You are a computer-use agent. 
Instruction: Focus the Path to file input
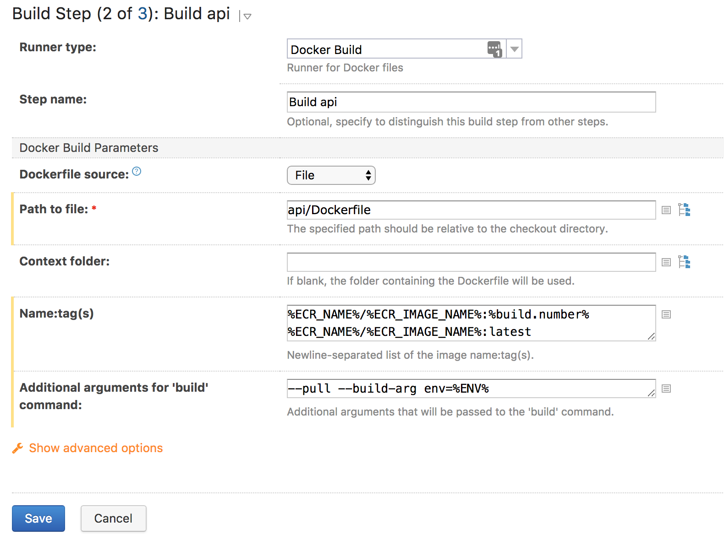(471, 210)
